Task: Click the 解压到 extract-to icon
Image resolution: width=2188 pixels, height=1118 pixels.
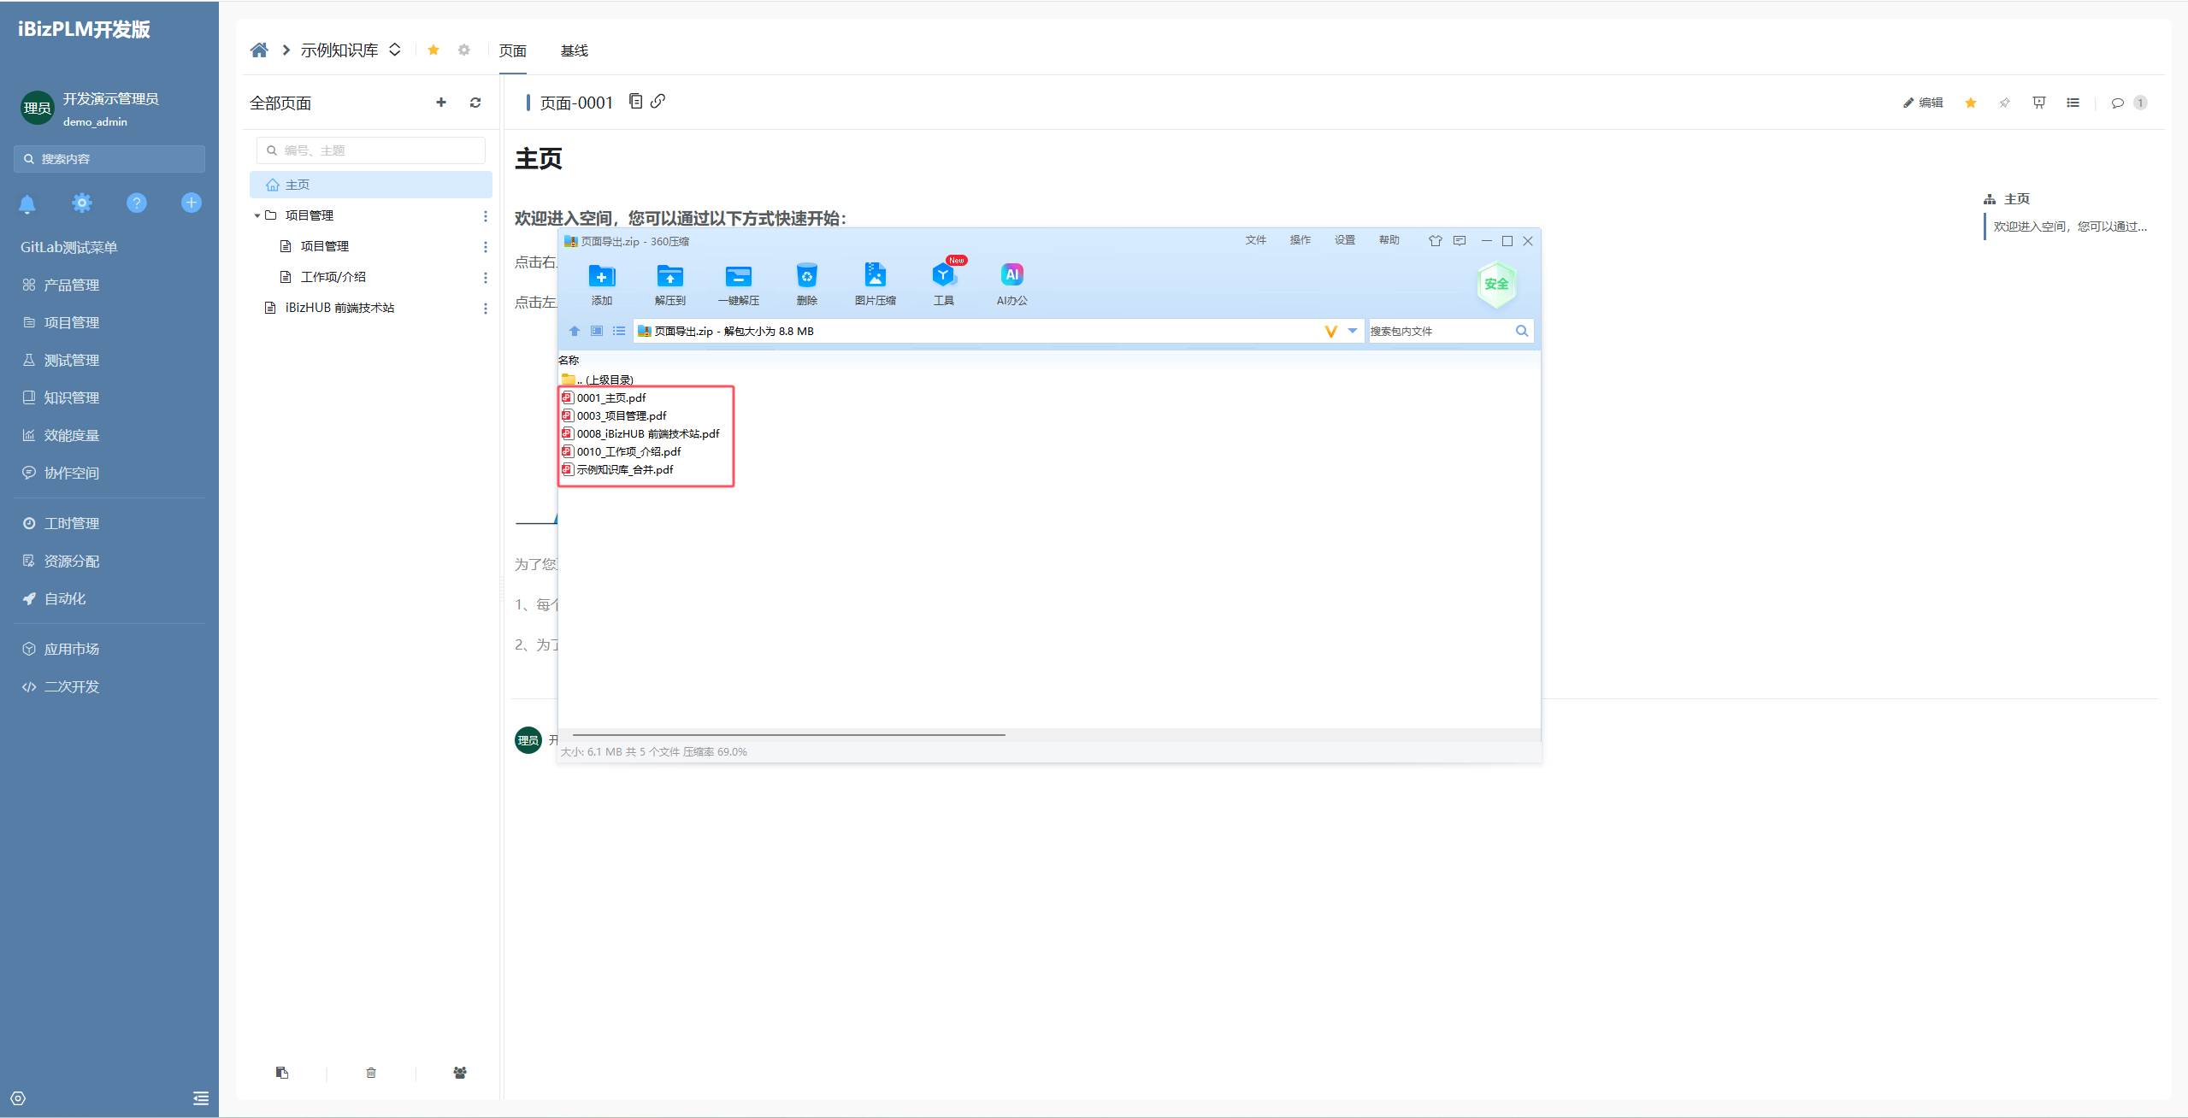Action: point(669,276)
